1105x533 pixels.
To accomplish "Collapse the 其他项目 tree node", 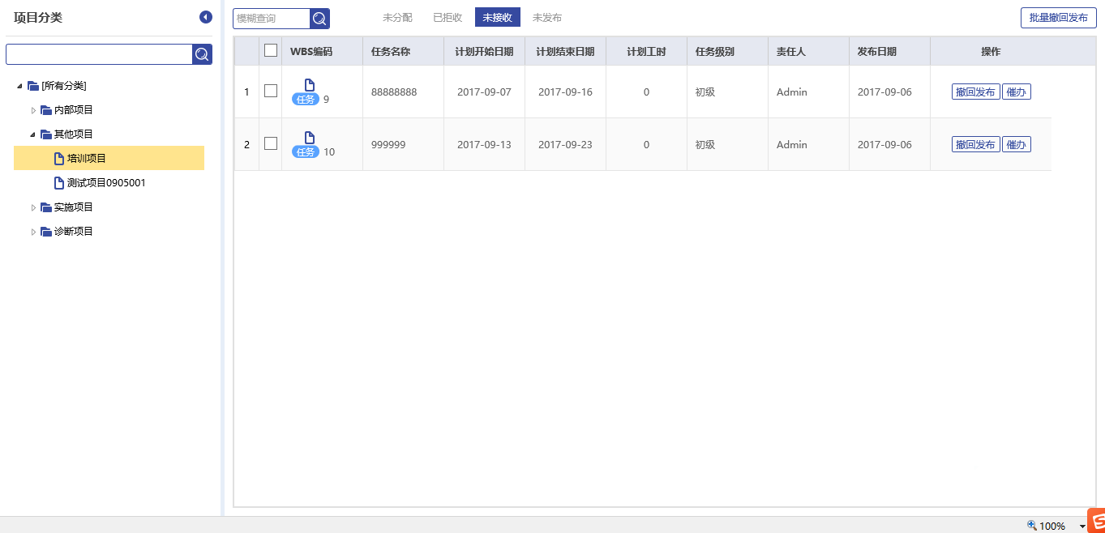I will (33, 134).
